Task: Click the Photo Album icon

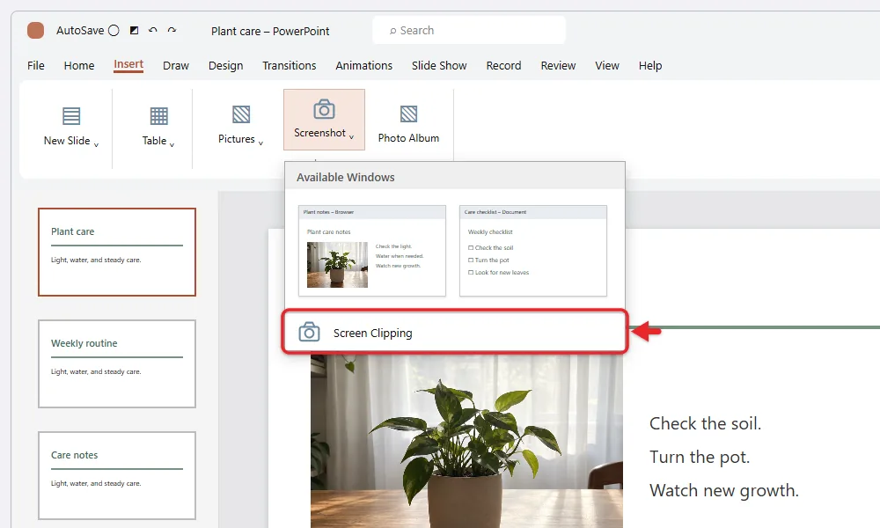Action: click(x=408, y=114)
